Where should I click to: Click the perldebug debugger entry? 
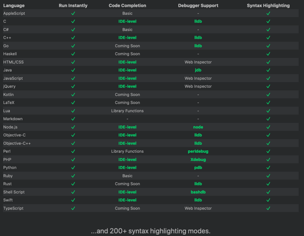click(x=198, y=152)
